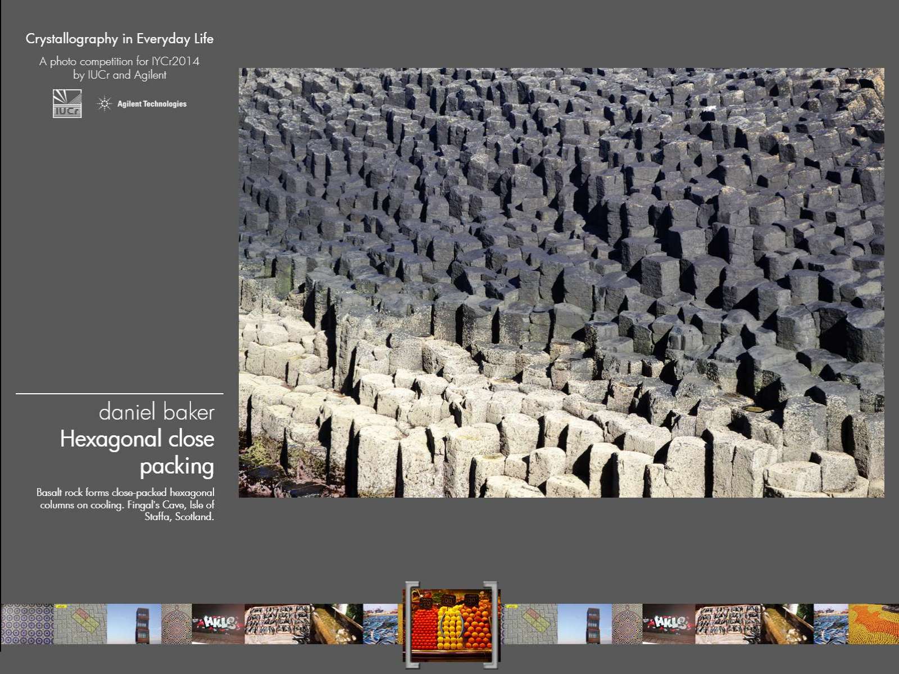Select the highlighted fruit stand thumbnail
The height and width of the screenshot is (674, 899).
452,625
